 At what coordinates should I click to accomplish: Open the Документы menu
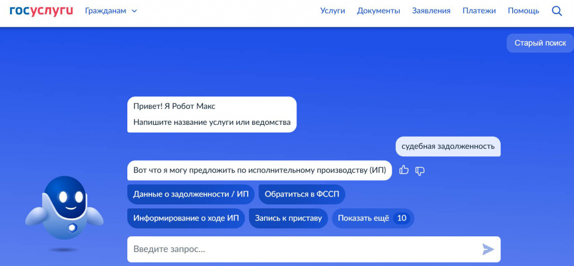point(378,11)
